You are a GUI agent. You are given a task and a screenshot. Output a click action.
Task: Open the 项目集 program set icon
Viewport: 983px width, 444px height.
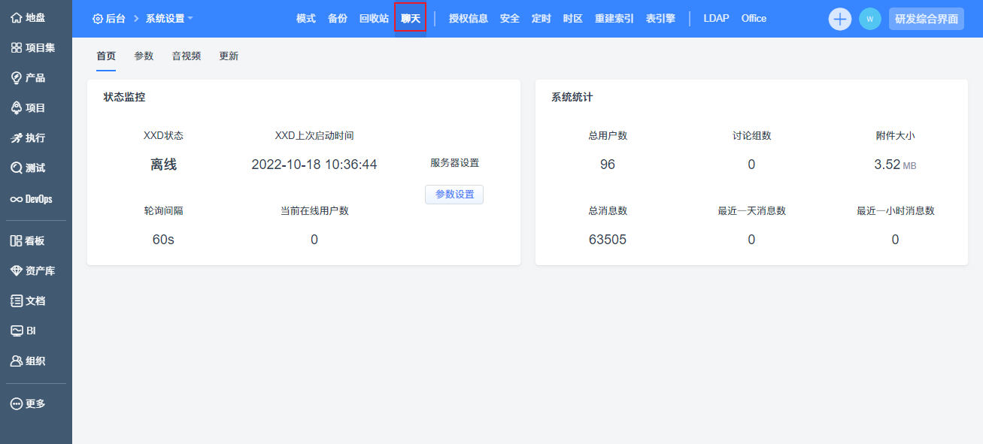(x=17, y=47)
